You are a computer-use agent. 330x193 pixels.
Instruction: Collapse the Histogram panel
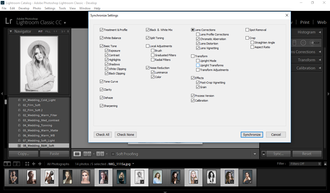pos(320,32)
